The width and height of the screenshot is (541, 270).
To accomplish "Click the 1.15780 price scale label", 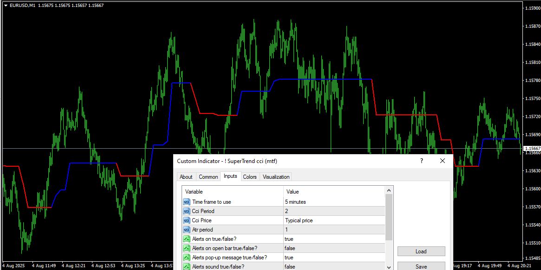I will click(533, 81).
